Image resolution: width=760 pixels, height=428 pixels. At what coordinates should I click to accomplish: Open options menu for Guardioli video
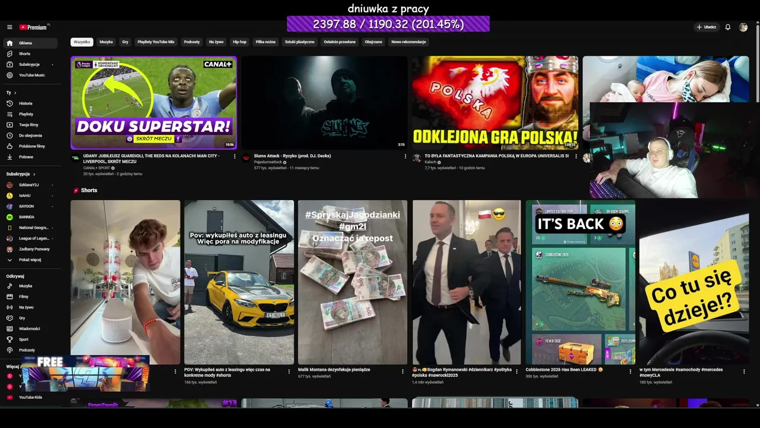click(x=235, y=157)
